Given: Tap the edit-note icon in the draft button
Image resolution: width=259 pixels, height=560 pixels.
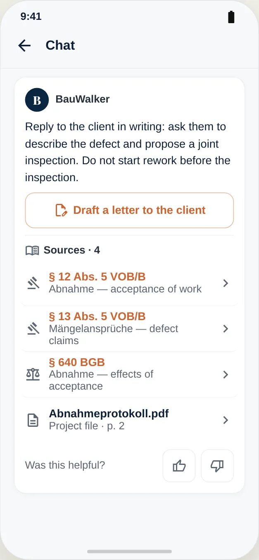Looking at the screenshot, I should [61, 210].
